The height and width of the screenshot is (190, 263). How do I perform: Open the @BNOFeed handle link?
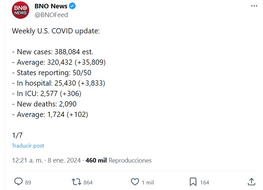click(x=51, y=15)
